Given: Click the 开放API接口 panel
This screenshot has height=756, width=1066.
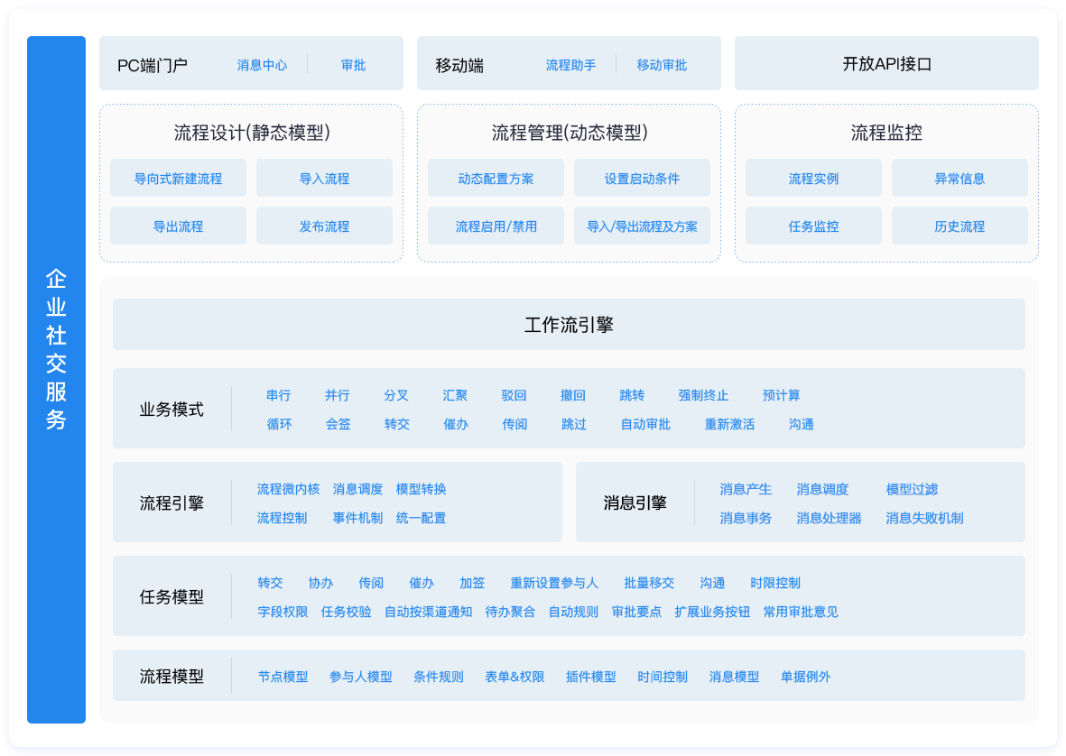Looking at the screenshot, I should (885, 62).
